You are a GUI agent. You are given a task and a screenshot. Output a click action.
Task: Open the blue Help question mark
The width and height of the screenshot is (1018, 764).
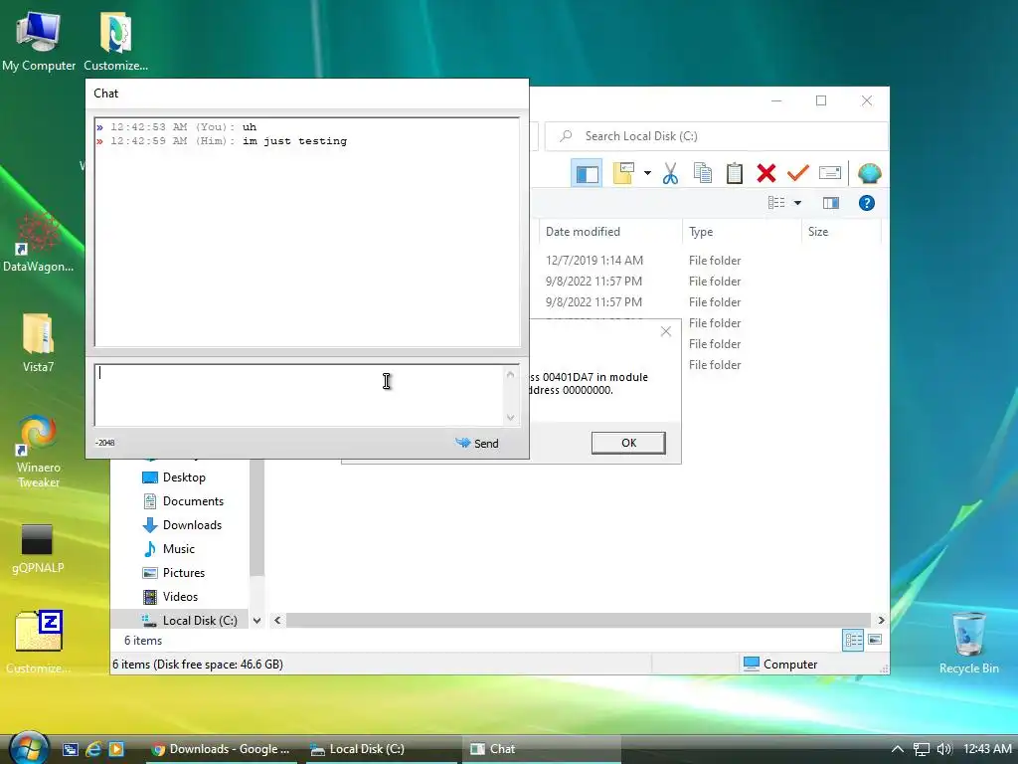coord(866,203)
